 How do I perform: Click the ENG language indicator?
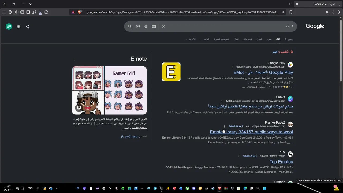click(30, 188)
